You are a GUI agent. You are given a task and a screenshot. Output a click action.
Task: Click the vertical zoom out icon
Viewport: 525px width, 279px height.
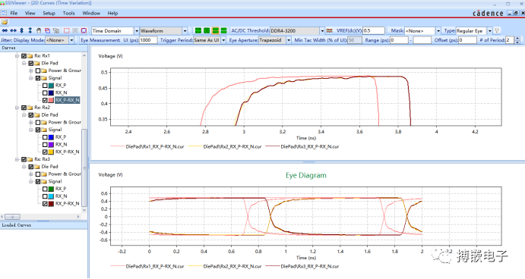click(x=30, y=31)
